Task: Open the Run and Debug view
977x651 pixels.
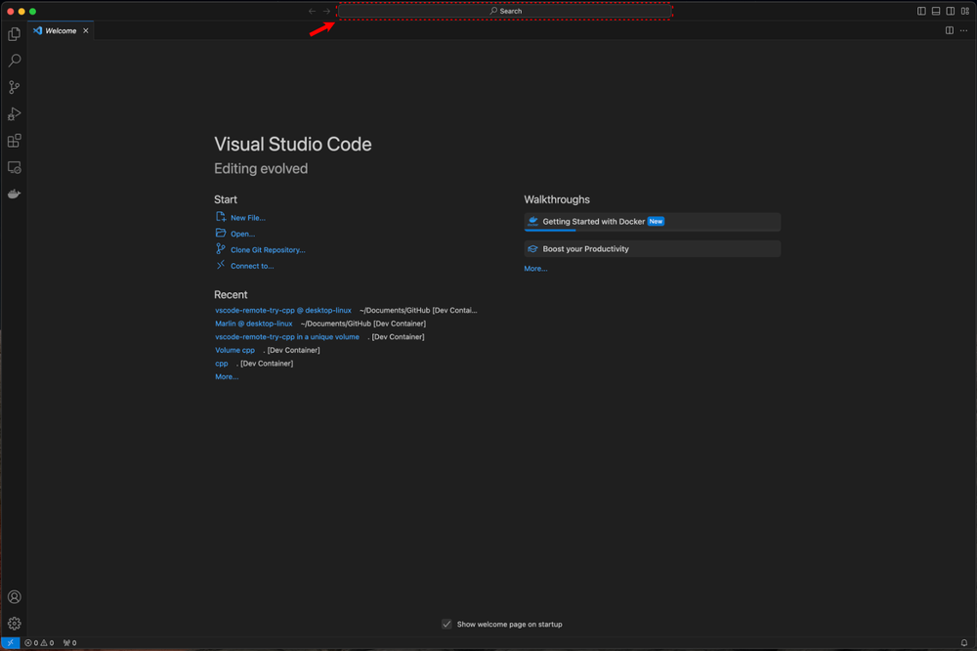Action: point(14,113)
